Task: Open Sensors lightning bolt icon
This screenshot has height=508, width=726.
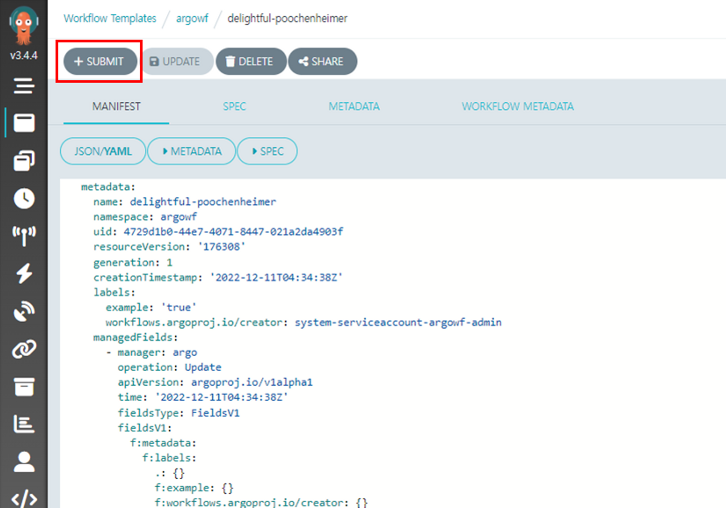Action: click(24, 273)
